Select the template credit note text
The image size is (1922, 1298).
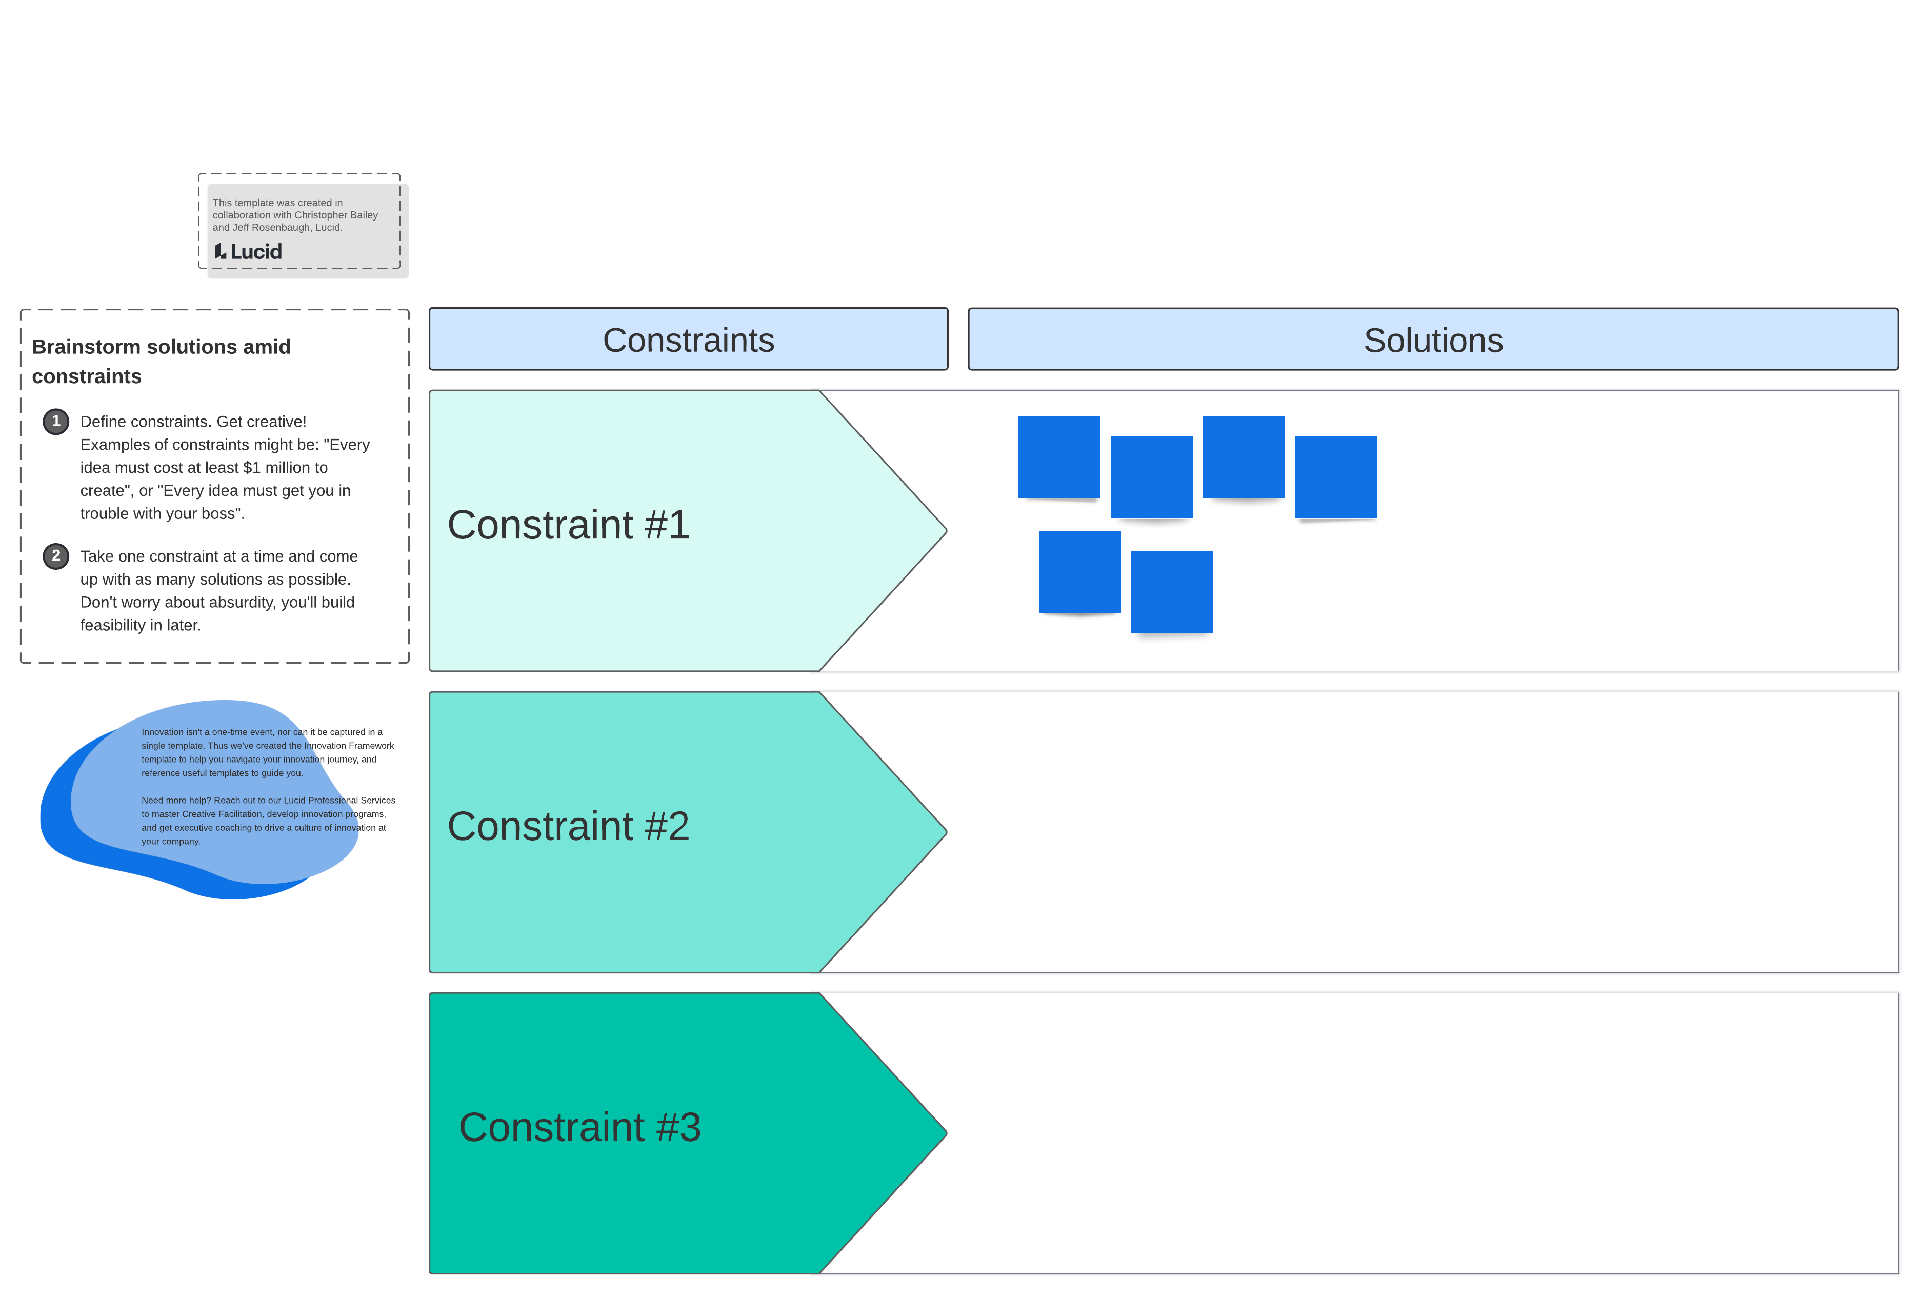[294, 214]
